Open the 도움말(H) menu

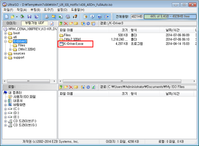(77, 10)
